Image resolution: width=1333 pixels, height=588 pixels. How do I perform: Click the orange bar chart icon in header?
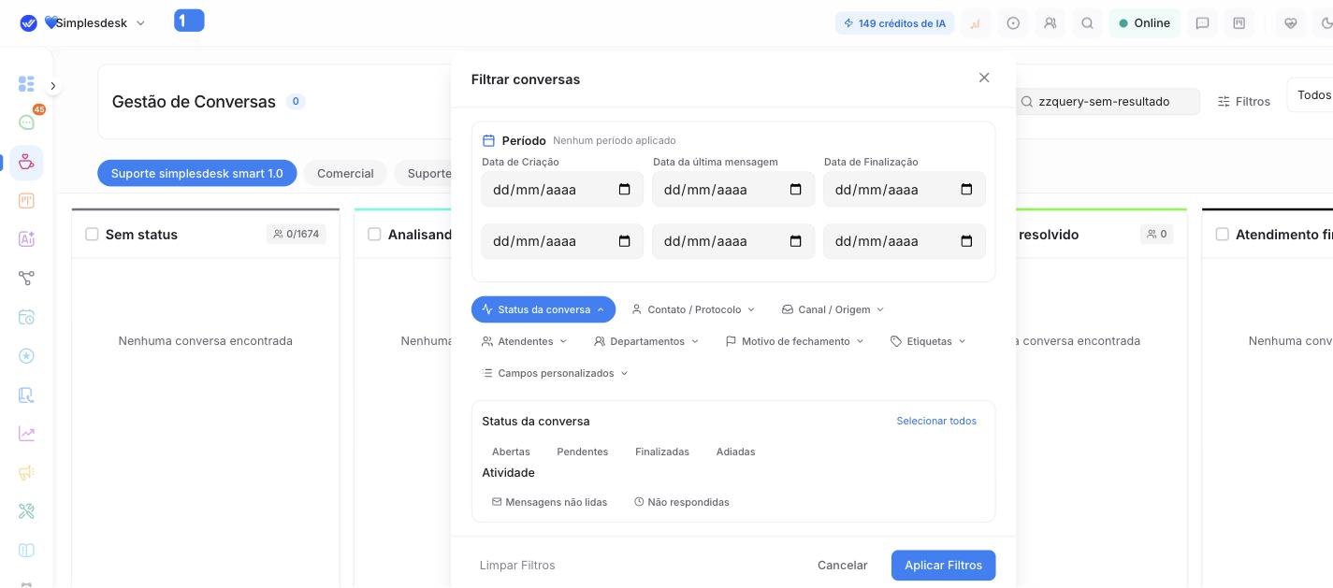976,23
